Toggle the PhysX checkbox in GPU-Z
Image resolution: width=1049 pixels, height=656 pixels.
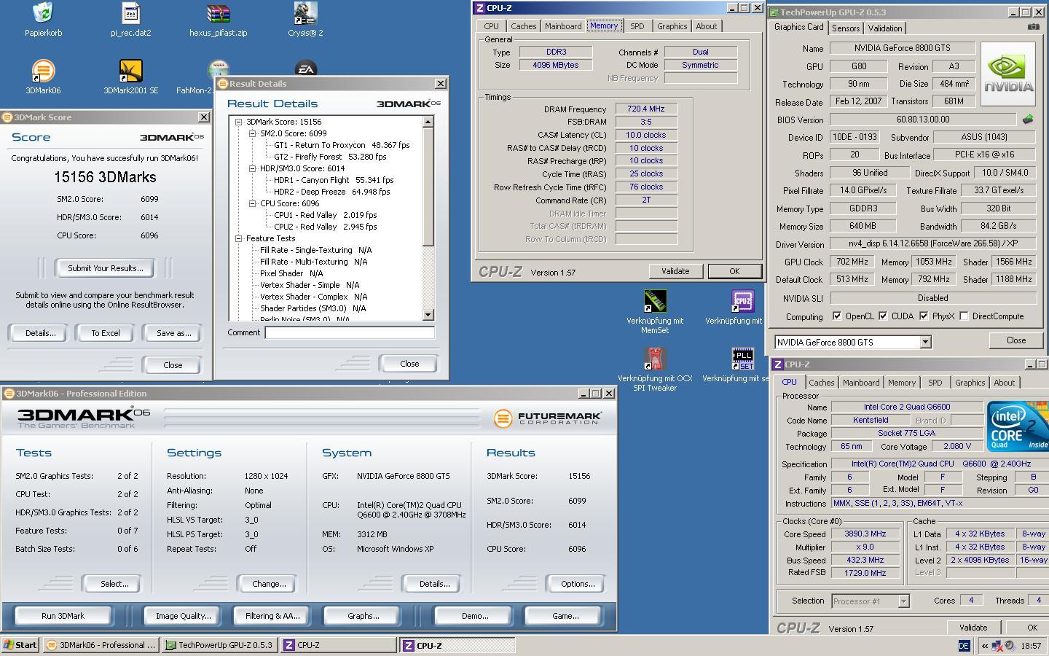tap(924, 316)
